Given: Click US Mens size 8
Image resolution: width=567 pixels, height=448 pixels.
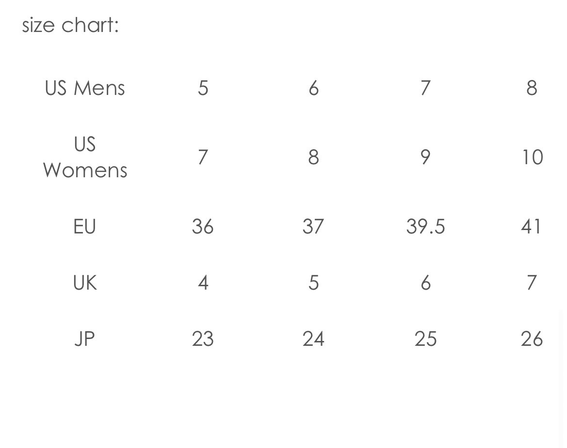Looking at the screenshot, I should [x=532, y=88].
